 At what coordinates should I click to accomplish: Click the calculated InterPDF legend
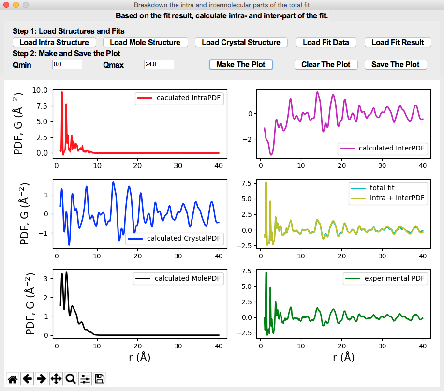383,148
